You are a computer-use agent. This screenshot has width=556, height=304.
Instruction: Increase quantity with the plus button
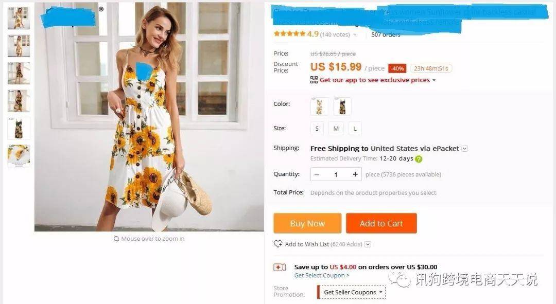(x=355, y=174)
